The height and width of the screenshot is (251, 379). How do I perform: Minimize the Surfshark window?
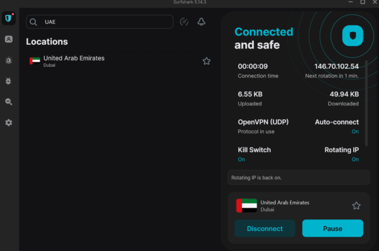351,2
